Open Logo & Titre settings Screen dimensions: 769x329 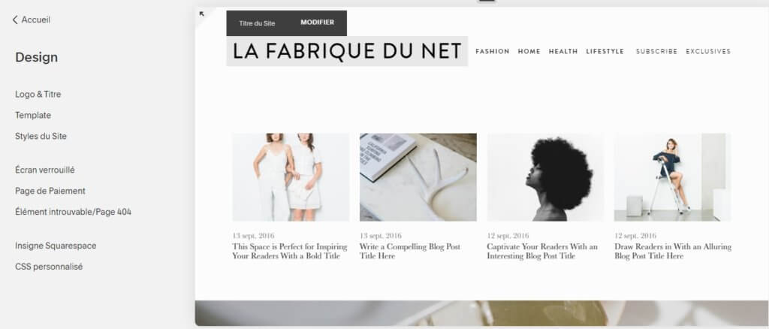point(38,94)
